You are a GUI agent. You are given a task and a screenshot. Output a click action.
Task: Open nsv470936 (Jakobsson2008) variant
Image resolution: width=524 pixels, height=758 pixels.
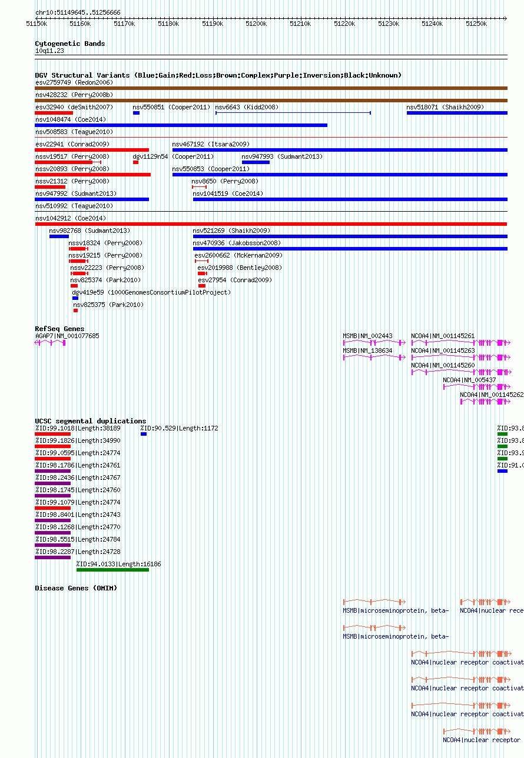[x=350, y=248]
